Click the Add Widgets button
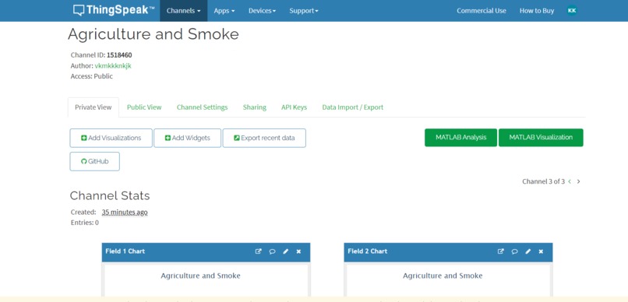The image size is (628, 302). tap(188, 138)
